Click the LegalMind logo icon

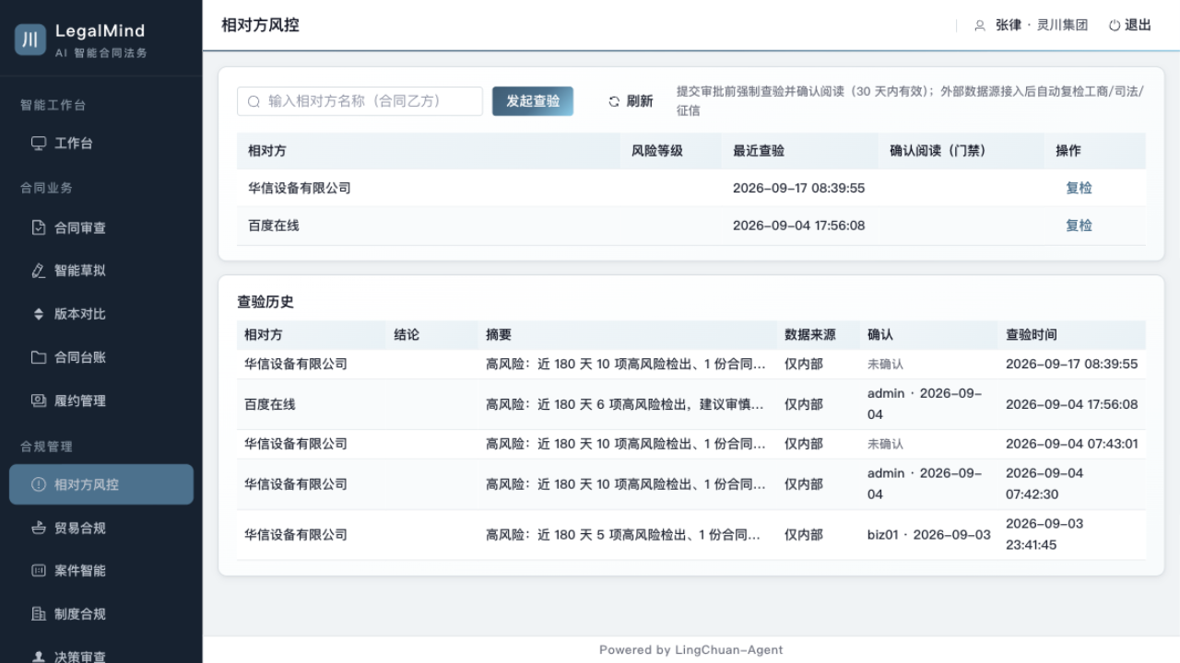click(30, 40)
